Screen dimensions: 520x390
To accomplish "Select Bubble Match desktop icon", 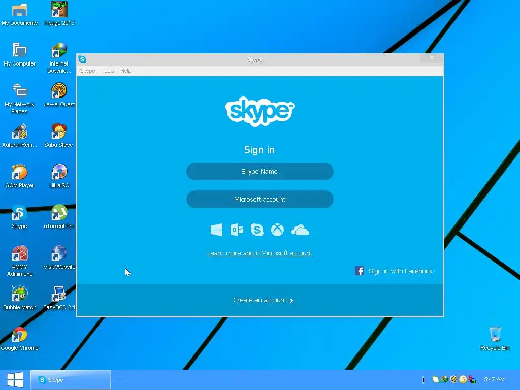I will (19, 299).
